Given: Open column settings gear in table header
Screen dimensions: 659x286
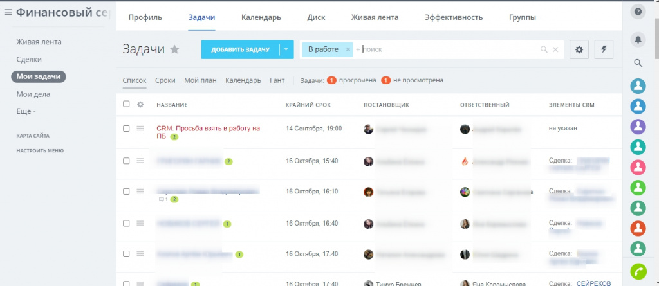Looking at the screenshot, I should 140,105.
